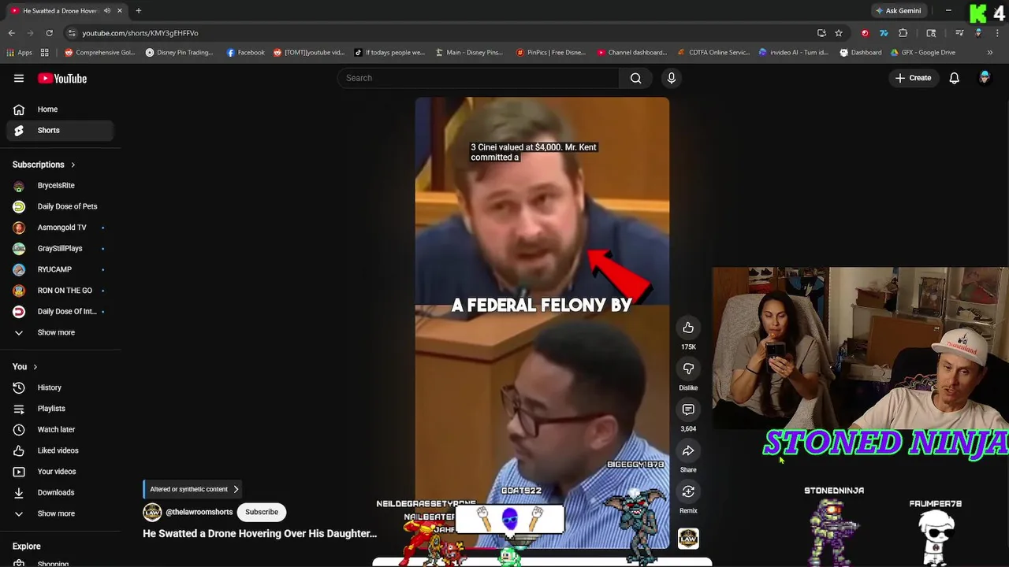Open Disney Pin Trading bookmark

[x=179, y=53]
